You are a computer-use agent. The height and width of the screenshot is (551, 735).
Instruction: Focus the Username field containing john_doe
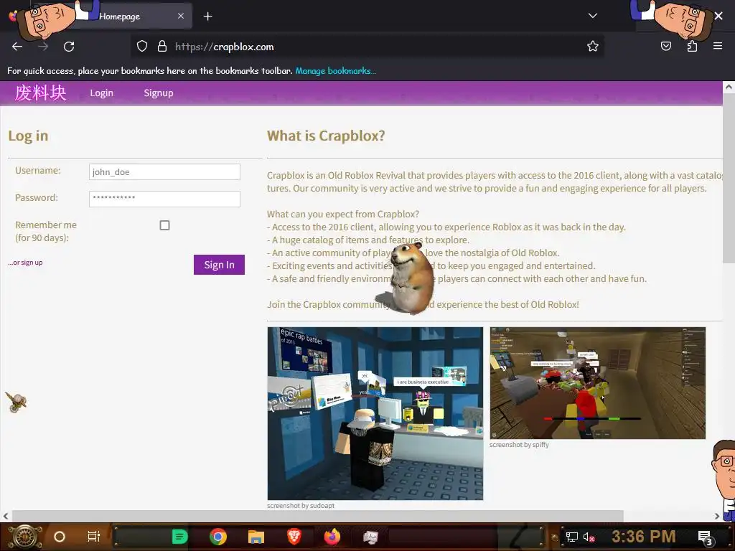click(164, 172)
